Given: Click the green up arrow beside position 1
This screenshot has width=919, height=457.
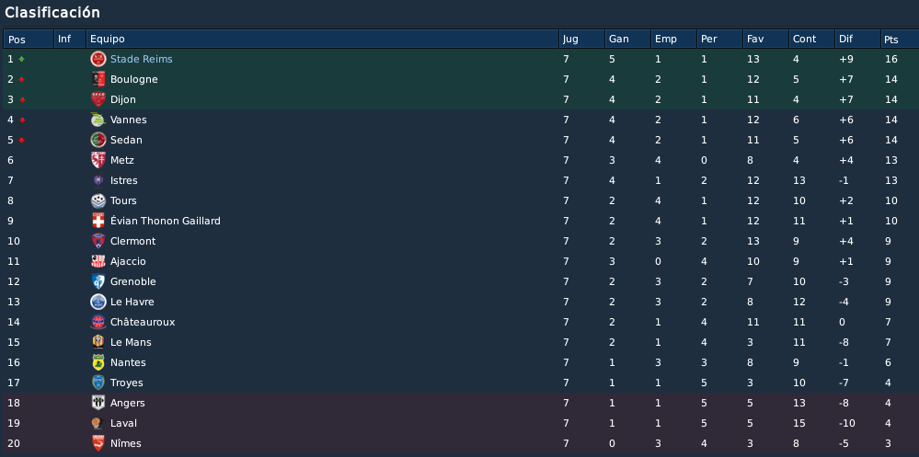Looking at the screenshot, I should (x=22, y=59).
